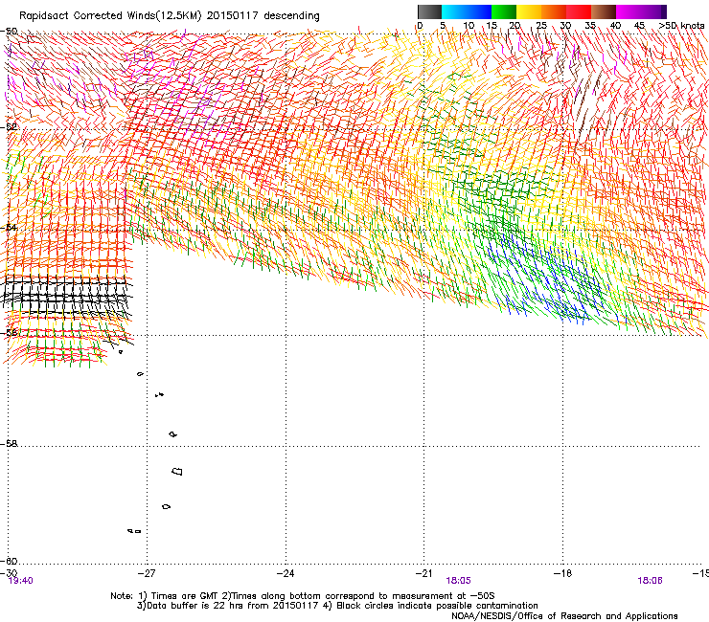Click the 'Note: 1) Times are GMT' footnote line
The height and width of the screenshot is (622, 709).
302,596
